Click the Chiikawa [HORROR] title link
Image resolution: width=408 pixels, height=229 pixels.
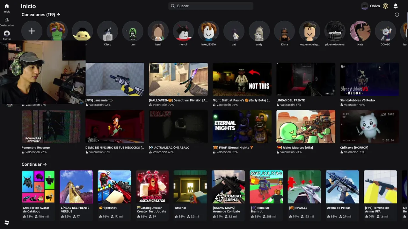click(x=354, y=148)
